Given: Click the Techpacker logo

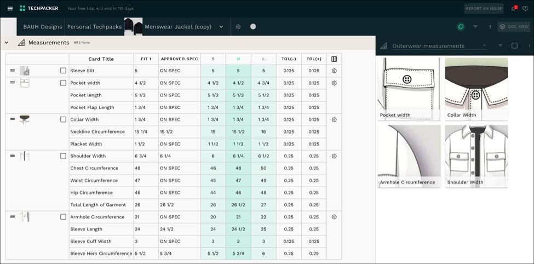Looking at the screenshot, I should (x=39, y=8).
